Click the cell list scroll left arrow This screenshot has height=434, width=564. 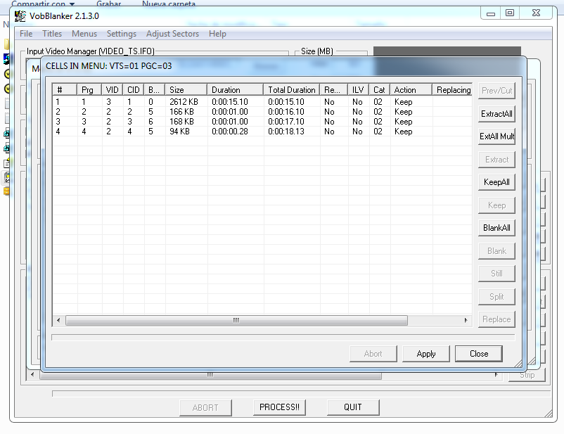(58, 320)
